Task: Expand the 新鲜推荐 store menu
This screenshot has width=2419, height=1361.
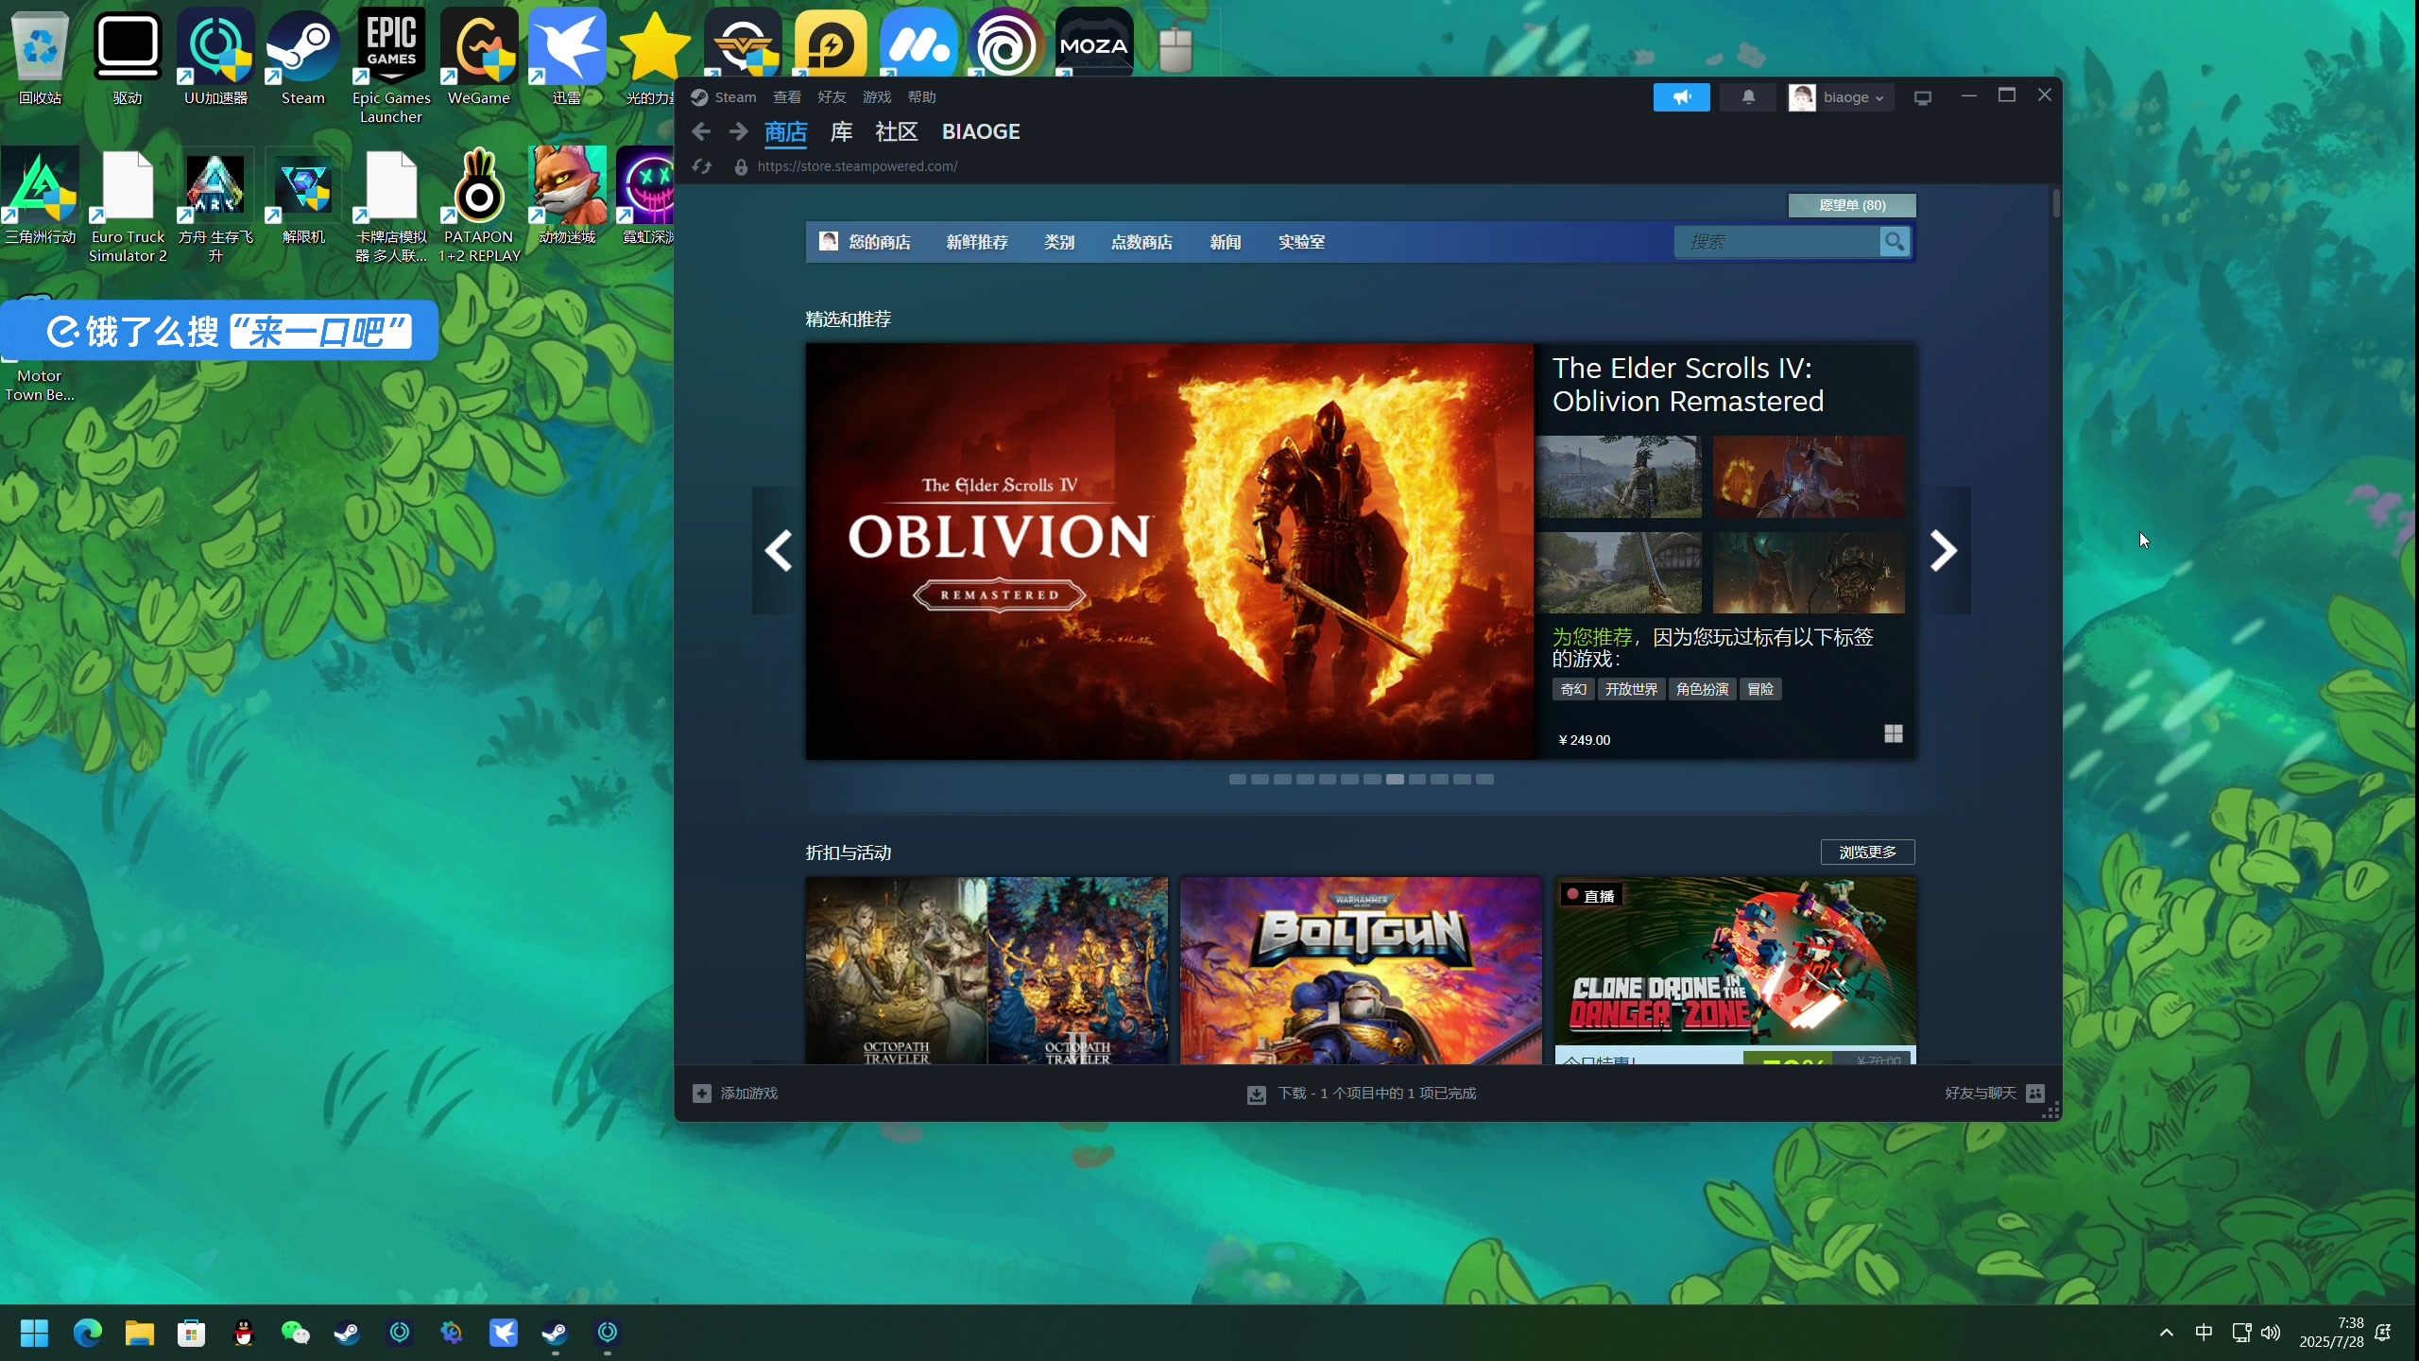Action: coord(977,242)
